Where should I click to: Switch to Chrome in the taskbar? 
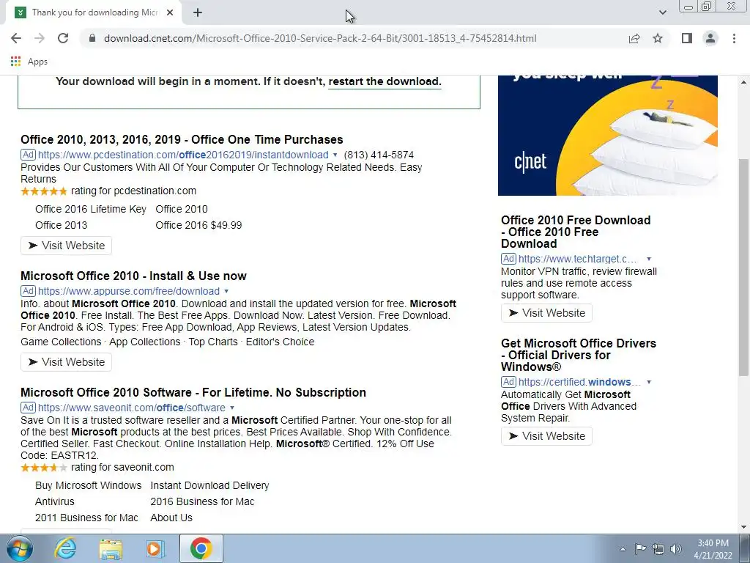coord(201,548)
